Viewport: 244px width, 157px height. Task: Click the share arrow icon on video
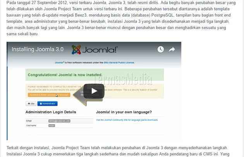tap(172, 49)
